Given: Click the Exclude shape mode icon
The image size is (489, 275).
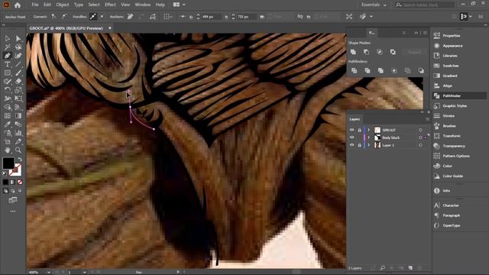Looking at the screenshot, I should click(x=393, y=52).
